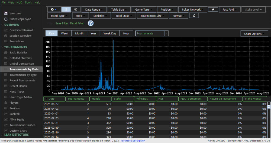
Task: Click the refresh filter icon
Action: pos(194,16)
